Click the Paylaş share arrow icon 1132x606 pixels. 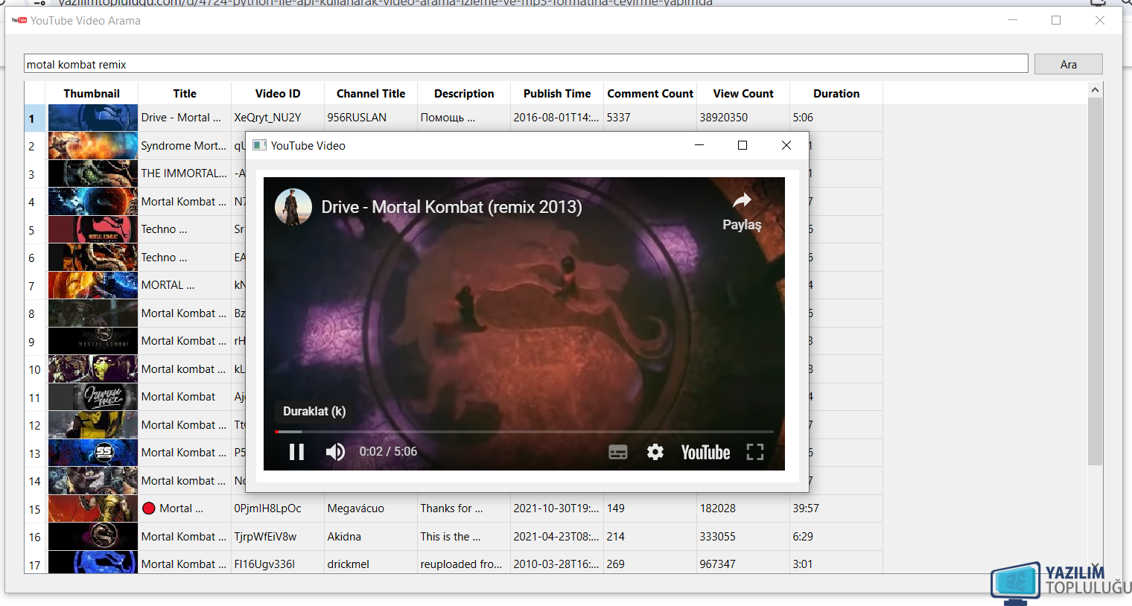pos(742,200)
